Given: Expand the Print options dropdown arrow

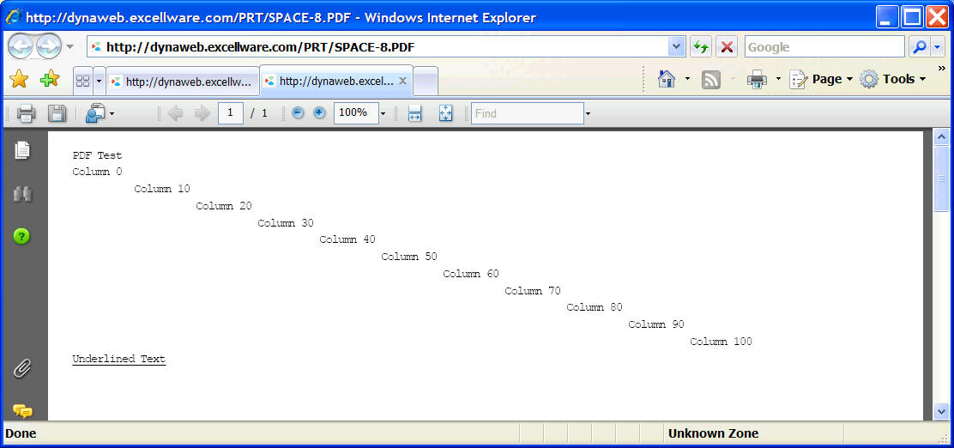Looking at the screenshot, I should point(777,79).
